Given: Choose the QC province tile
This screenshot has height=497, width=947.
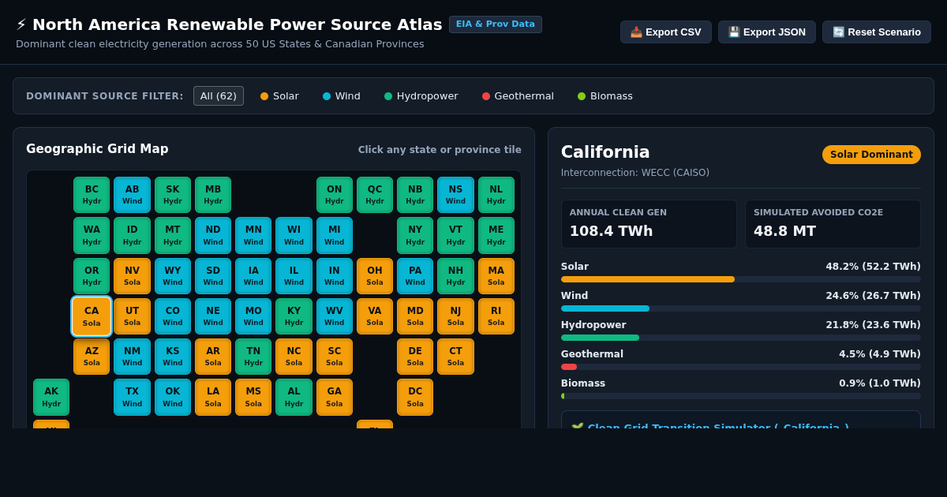Looking at the screenshot, I should coord(375,195).
